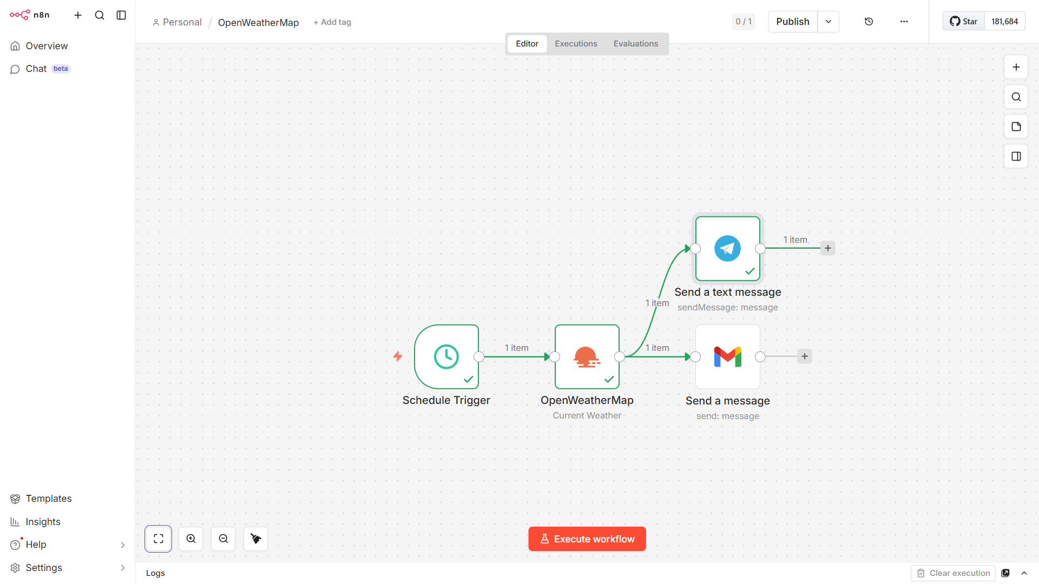
Task: Click the Schedule Trigger clock node
Action: (446, 357)
